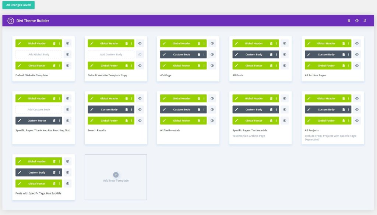
Task: Click 'Exclude From: Projects with Specific Tags' text
Action: (x=331, y=138)
